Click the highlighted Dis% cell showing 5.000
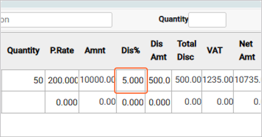The height and width of the screenshot is (137, 262). click(x=131, y=80)
